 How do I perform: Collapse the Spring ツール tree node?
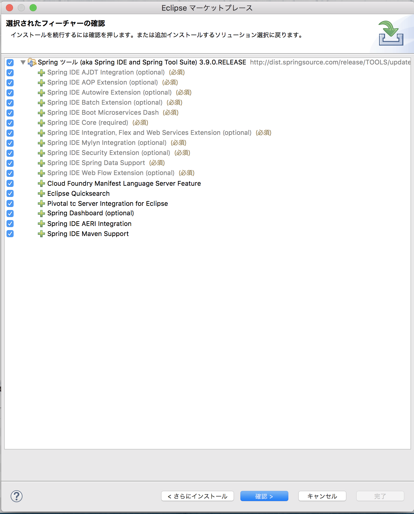(x=23, y=62)
